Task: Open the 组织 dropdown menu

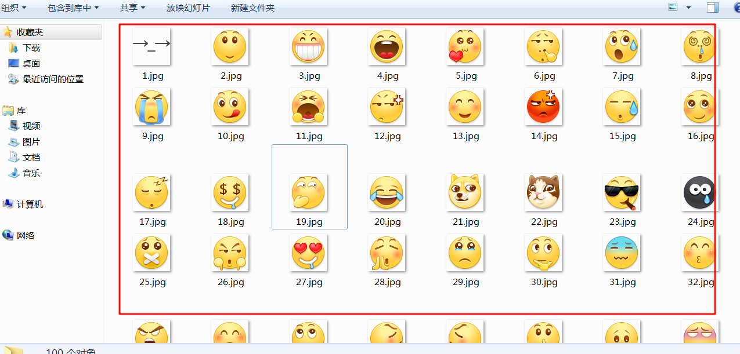Action: pos(15,8)
